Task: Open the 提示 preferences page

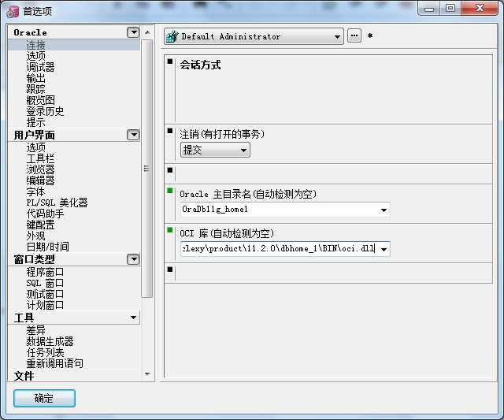Action: [x=35, y=122]
